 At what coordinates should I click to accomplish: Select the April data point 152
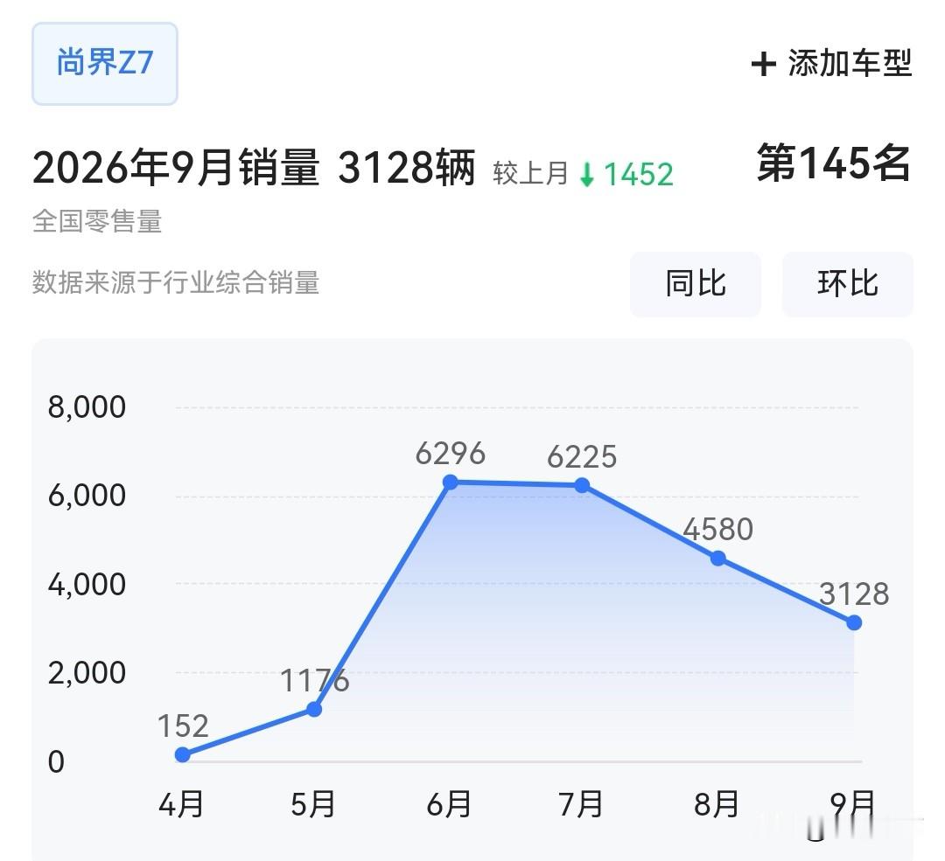point(183,754)
